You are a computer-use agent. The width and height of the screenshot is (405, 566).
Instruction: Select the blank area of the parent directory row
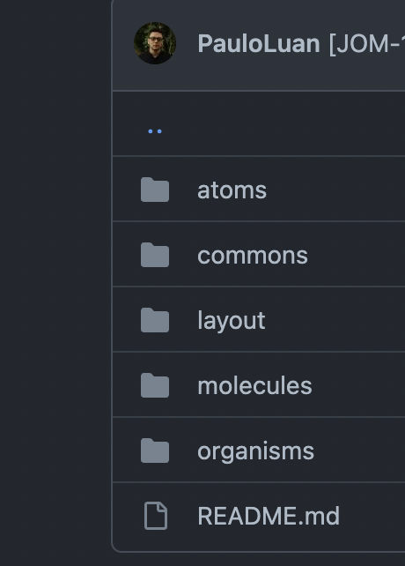click(283, 123)
